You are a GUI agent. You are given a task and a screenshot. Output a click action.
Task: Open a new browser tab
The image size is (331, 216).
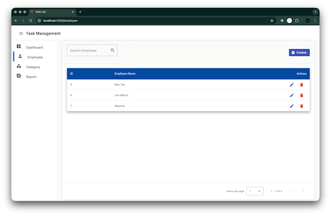pyautogui.click(x=80, y=12)
